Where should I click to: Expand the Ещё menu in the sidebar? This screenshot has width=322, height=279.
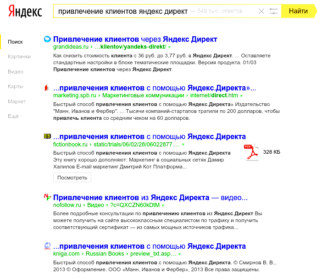13,116
